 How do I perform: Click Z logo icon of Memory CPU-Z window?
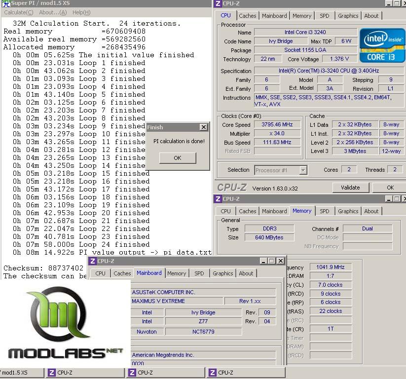[218, 199]
